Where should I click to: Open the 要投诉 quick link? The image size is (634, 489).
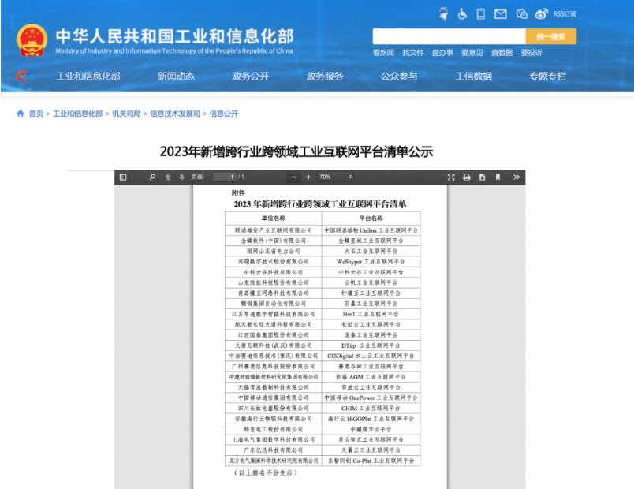531,53
